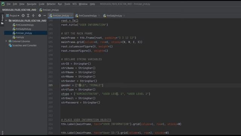Close the frmCourseJmd.py editor tab
The image size is (241, 136).
(x=99, y=16)
